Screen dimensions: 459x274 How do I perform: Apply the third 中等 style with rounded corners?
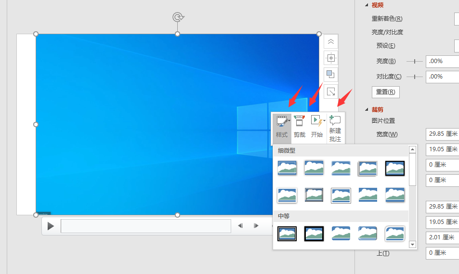[341, 234]
